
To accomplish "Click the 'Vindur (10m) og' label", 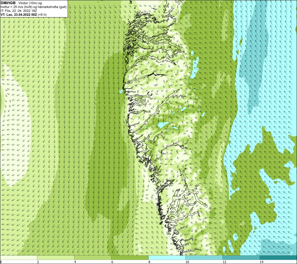I will coord(30,3).
